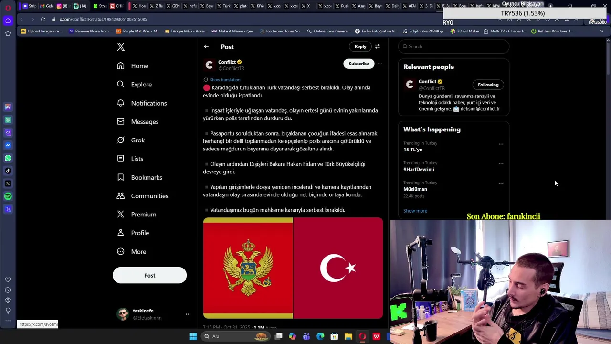The image size is (611, 344).
Task: Open Opera sidebar heart icon
Action: [x=8, y=280]
